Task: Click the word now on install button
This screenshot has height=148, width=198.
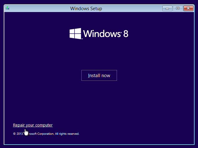Action: click(106, 76)
